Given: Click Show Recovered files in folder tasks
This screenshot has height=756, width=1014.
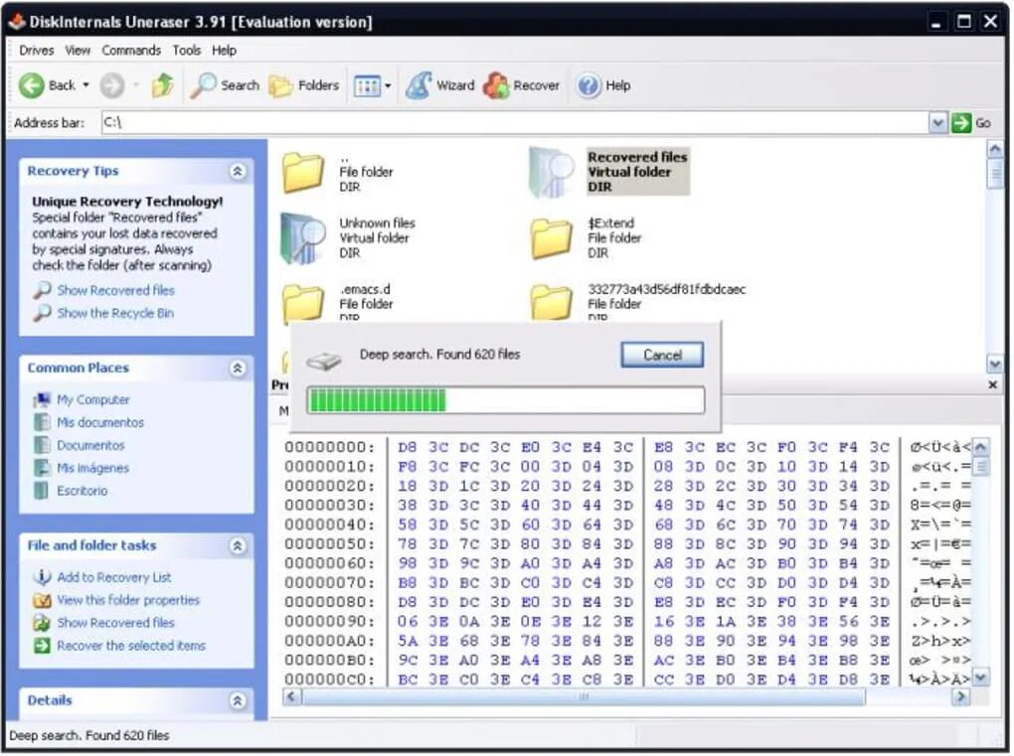Looking at the screenshot, I should click(115, 623).
